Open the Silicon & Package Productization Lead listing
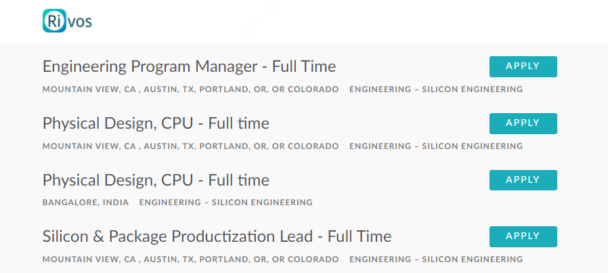Viewport: 608px width, 273px height. click(x=217, y=236)
